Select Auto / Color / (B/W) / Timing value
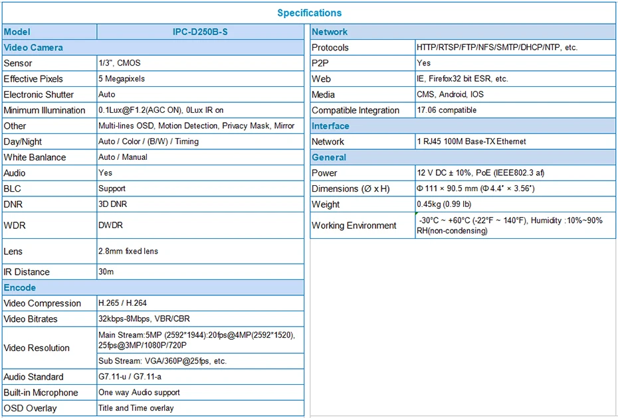 pyautogui.click(x=149, y=142)
